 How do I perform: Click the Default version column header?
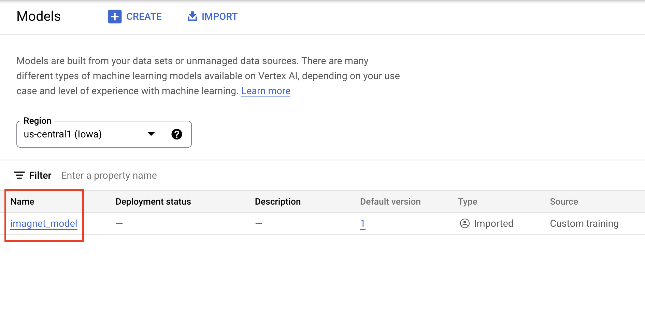coord(390,202)
